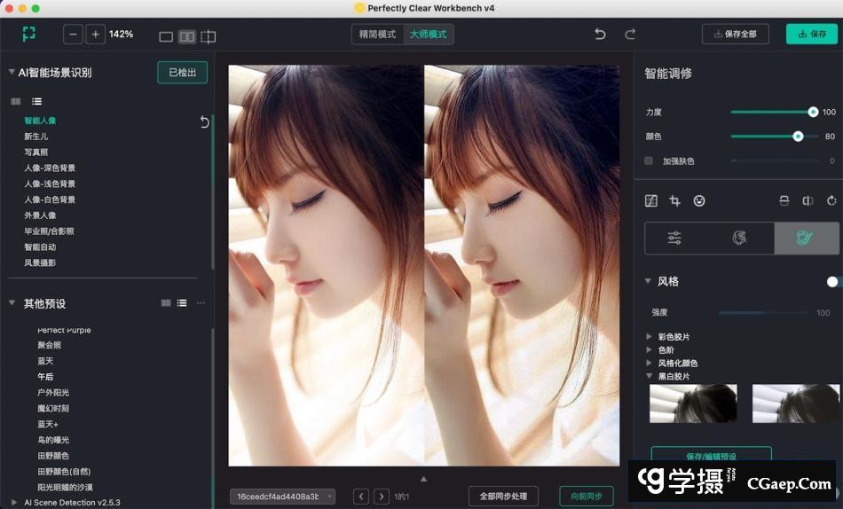The image size is (843, 509).
Task: Zoom out with the minus button
Action: point(74,34)
